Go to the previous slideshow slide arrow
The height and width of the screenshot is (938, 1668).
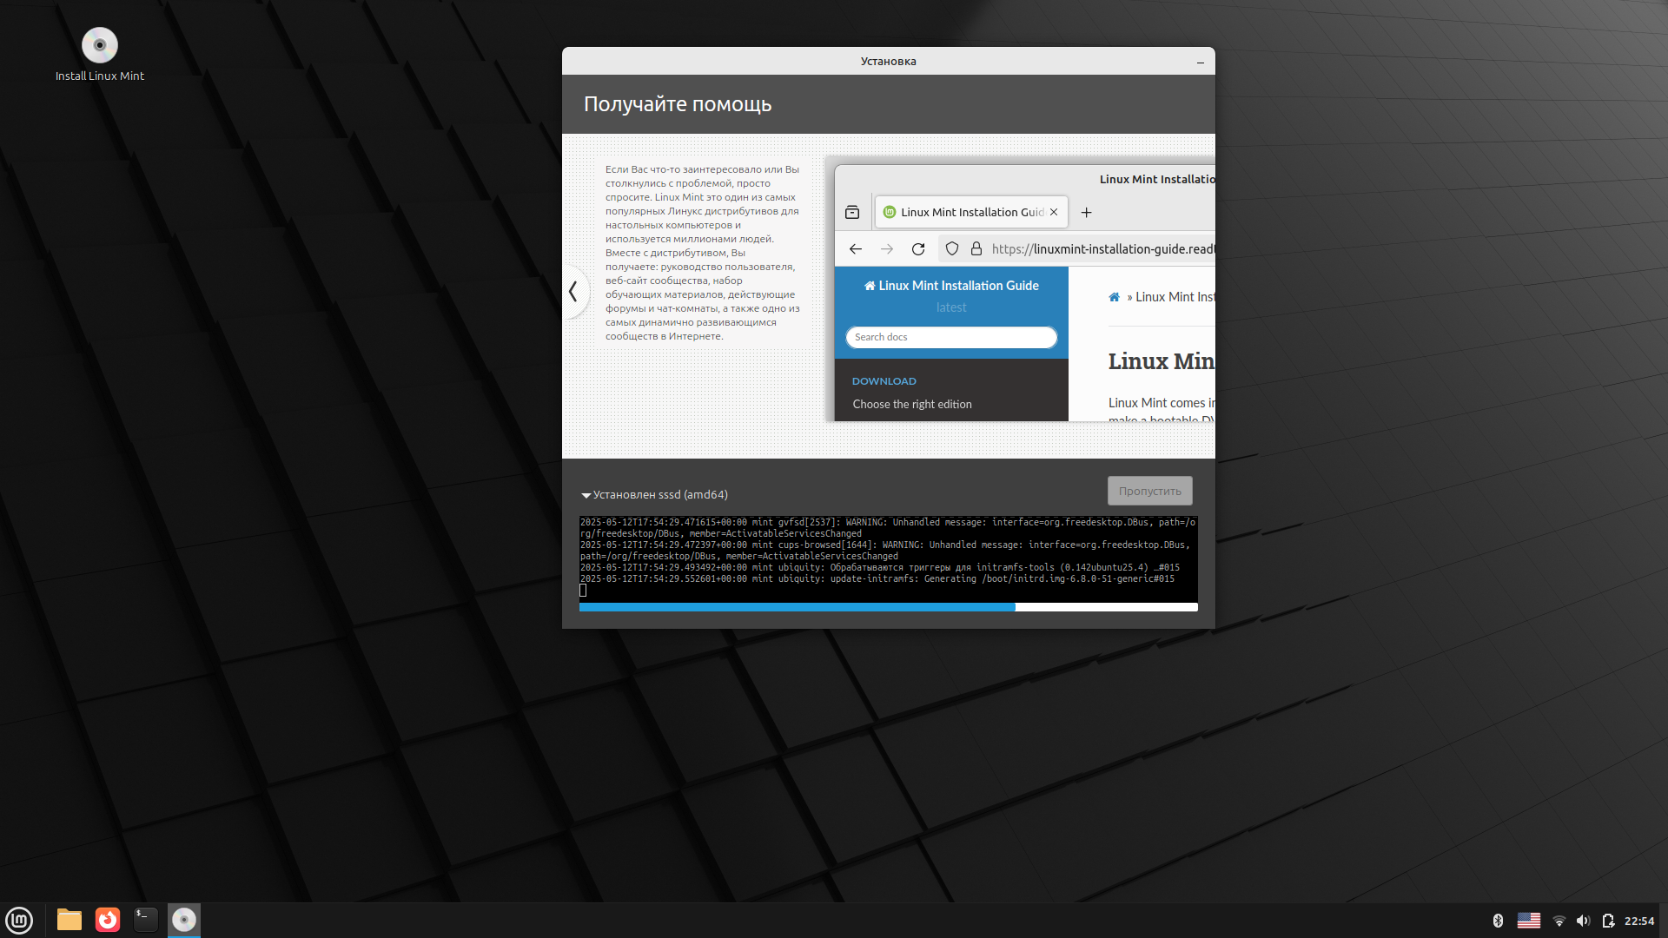pos(573,292)
